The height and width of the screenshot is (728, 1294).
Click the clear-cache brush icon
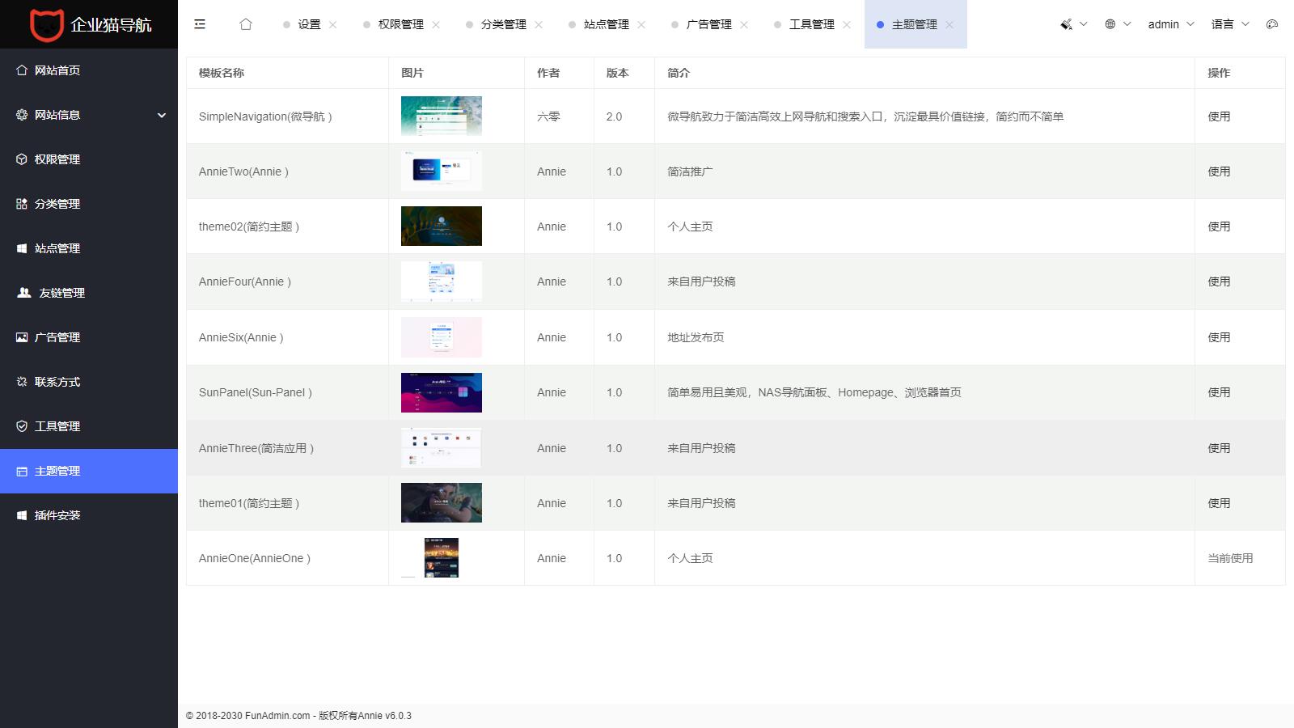coord(1067,24)
